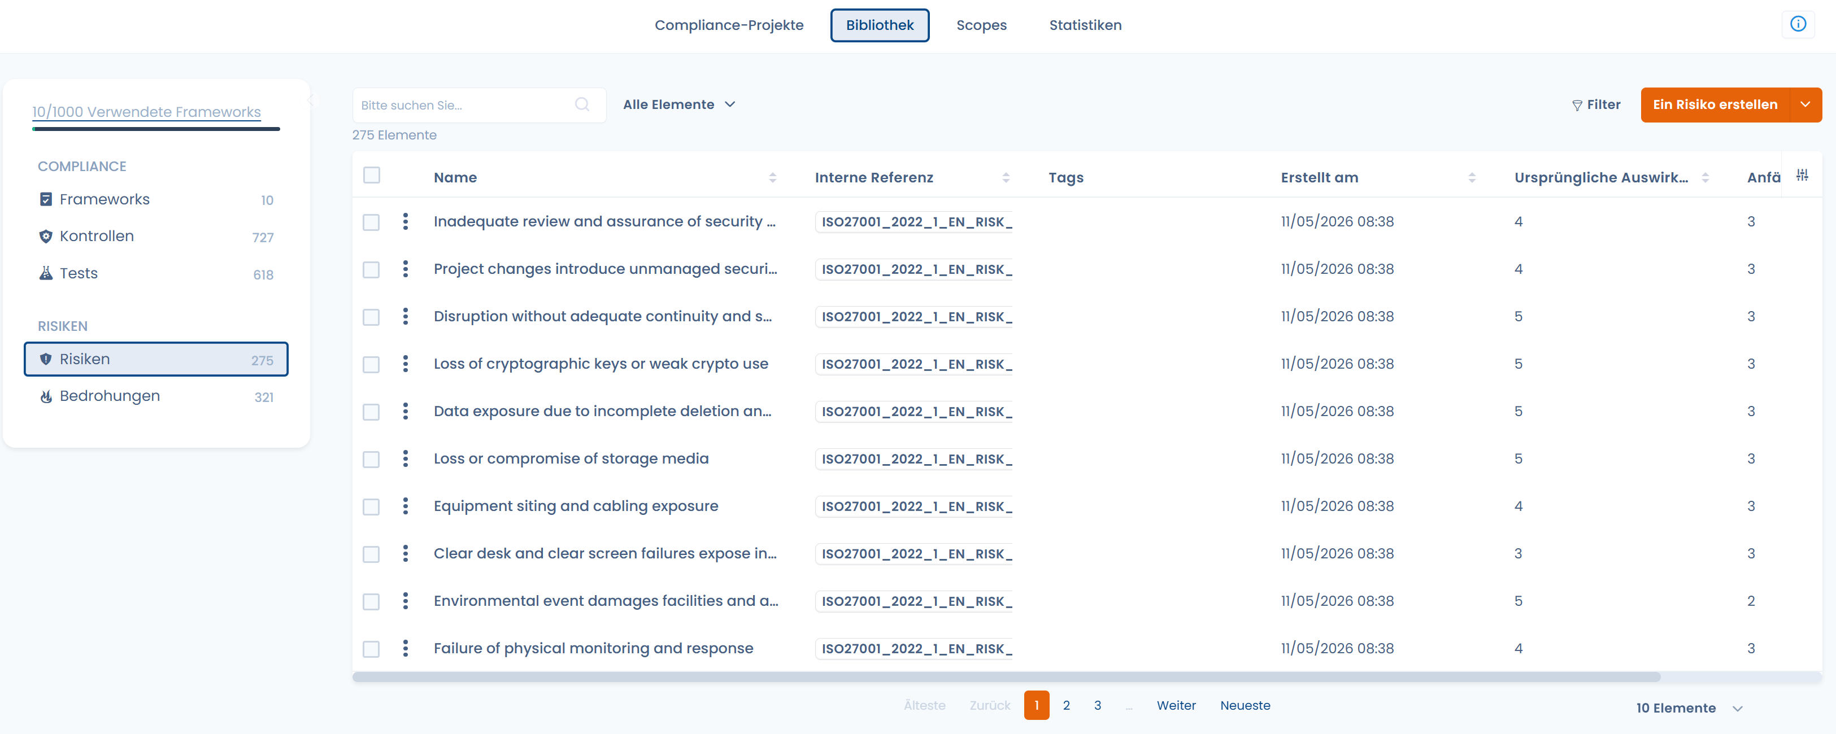Open the Ein Risiko erstellen dropdown arrow
The height and width of the screenshot is (734, 1836).
1805,105
